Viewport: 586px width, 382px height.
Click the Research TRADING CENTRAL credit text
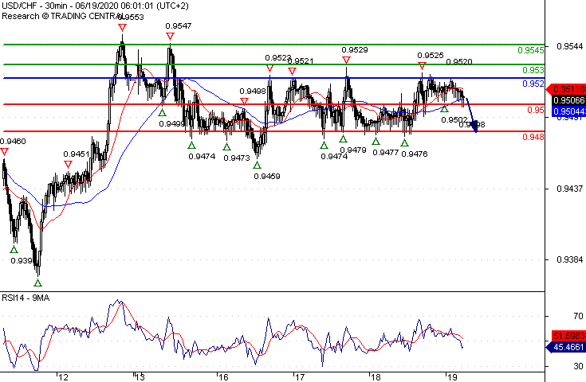click(x=62, y=16)
